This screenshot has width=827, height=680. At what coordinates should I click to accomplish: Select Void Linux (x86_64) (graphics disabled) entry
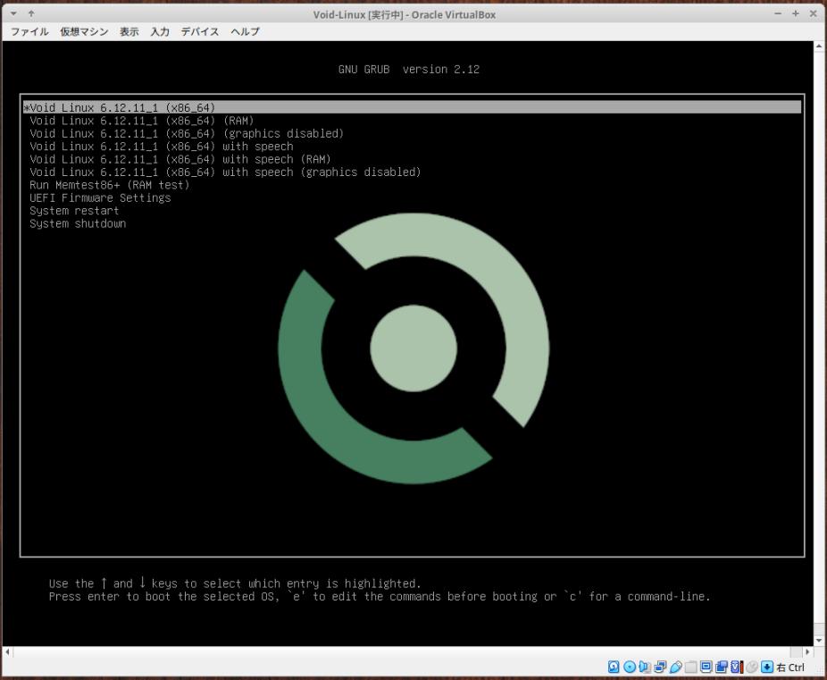click(187, 133)
